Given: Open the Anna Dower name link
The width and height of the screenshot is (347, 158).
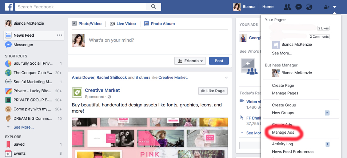Looking at the screenshot, I should click(83, 78).
